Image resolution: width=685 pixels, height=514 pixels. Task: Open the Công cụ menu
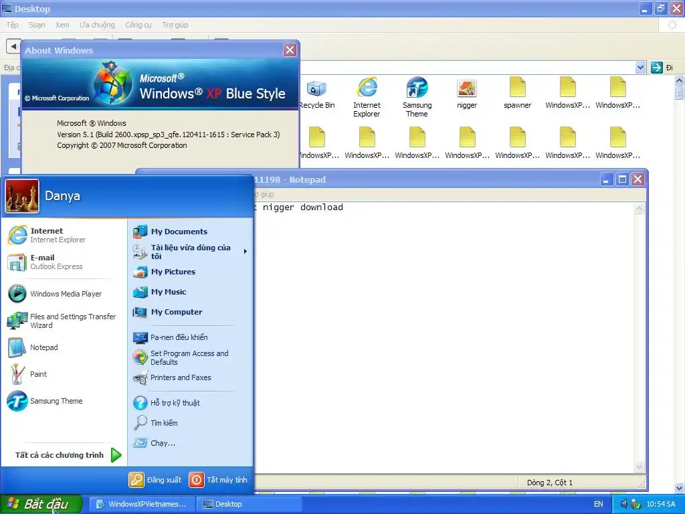138,25
